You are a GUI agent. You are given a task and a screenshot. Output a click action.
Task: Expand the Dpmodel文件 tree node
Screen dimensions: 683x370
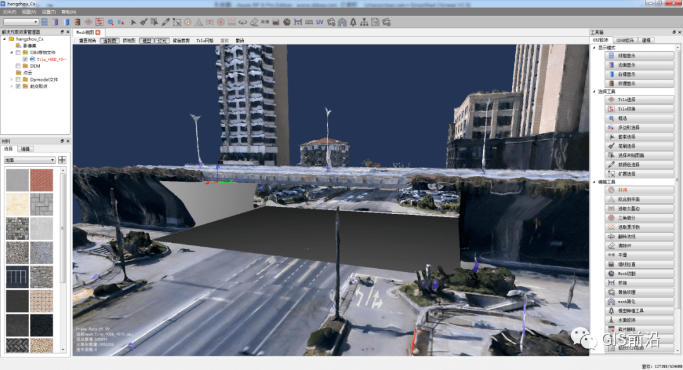[12, 80]
